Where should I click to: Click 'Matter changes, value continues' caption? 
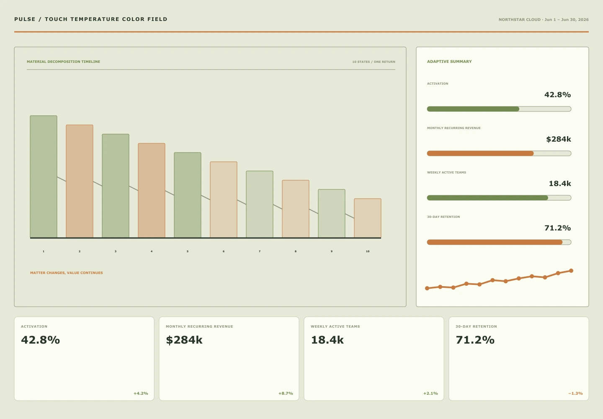[x=67, y=273]
